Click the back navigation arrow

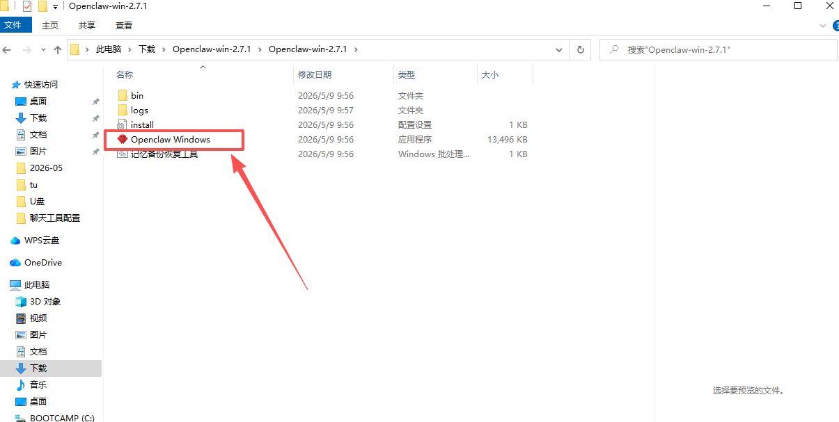click(x=8, y=50)
